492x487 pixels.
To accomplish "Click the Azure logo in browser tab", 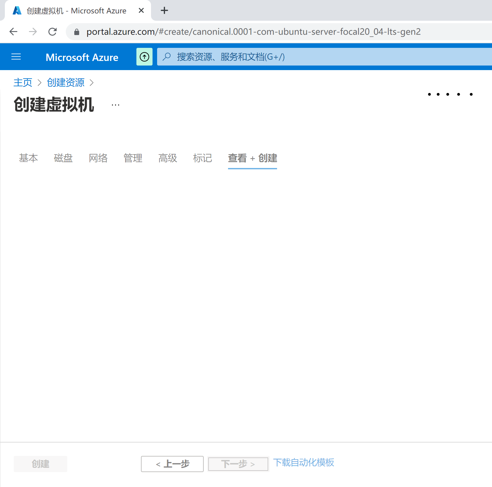I will (x=17, y=10).
